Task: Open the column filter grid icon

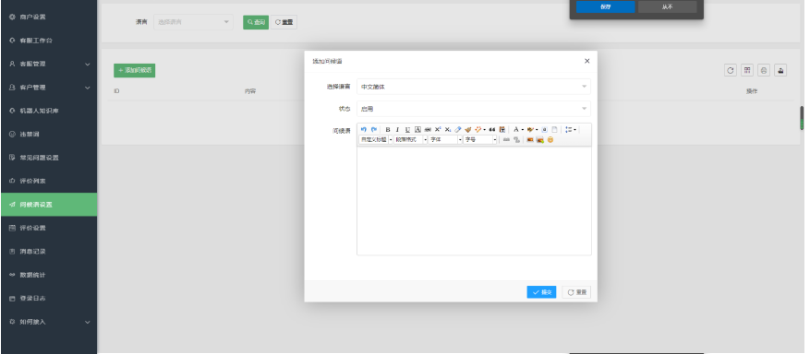Action: tap(747, 70)
